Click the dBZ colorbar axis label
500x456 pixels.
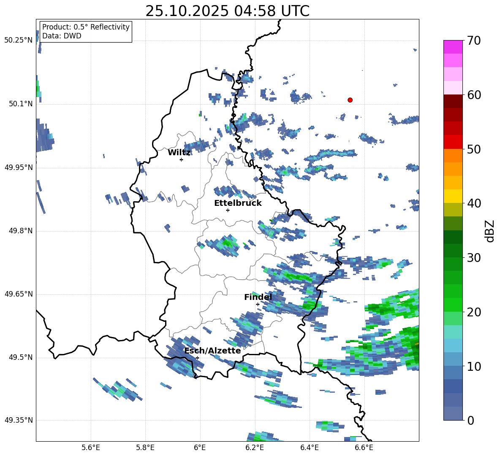[x=490, y=231]
